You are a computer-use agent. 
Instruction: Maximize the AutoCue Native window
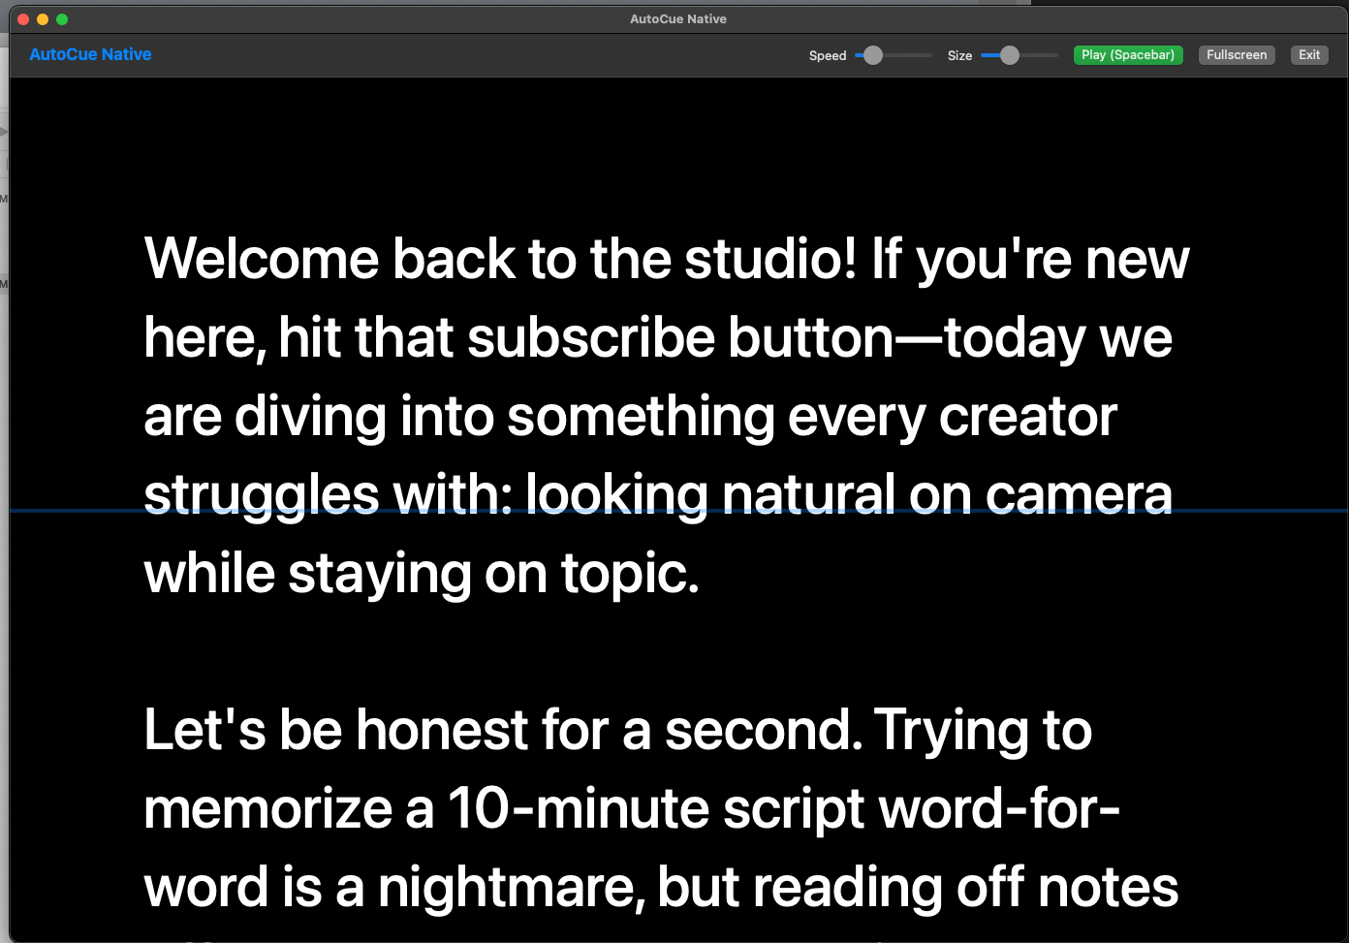click(x=62, y=19)
